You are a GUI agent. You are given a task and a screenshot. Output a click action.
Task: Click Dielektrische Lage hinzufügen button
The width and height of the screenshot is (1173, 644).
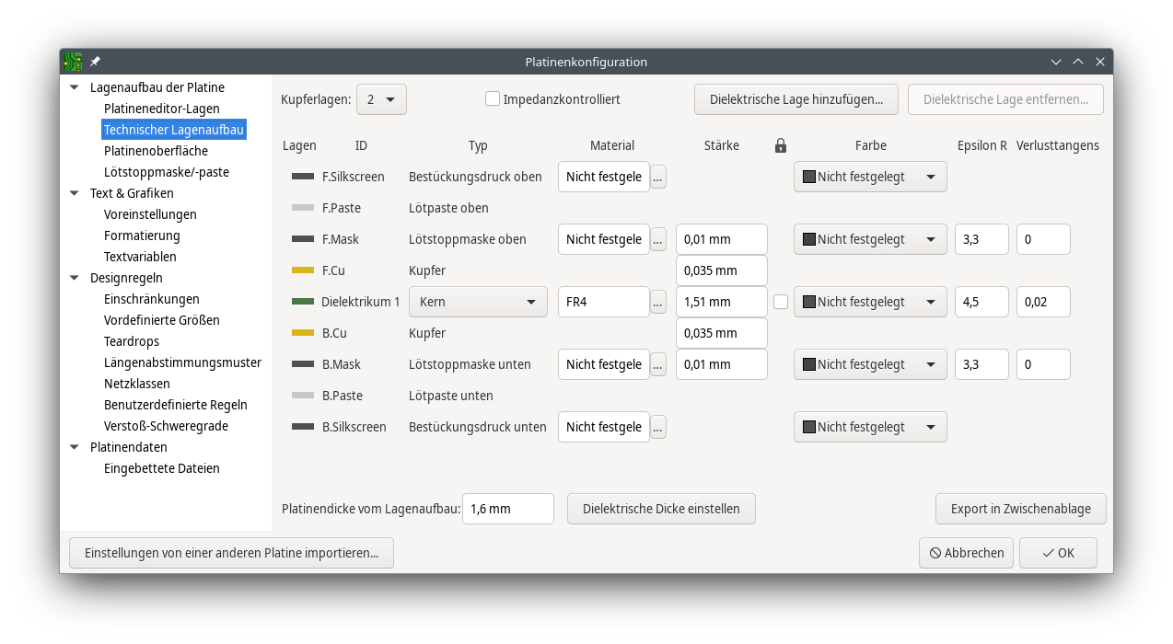[x=796, y=99]
